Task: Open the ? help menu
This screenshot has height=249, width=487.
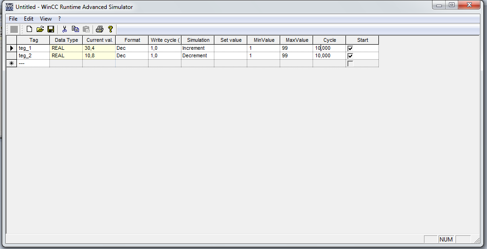Action: click(x=59, y=19)
